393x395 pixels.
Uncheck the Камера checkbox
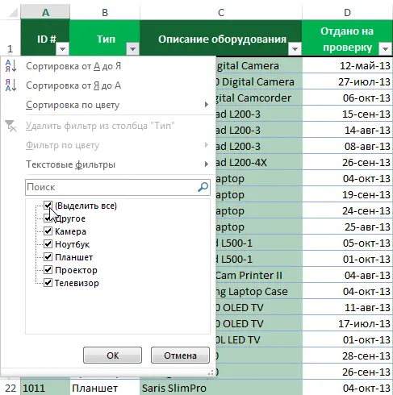click(x=48, y=231)
